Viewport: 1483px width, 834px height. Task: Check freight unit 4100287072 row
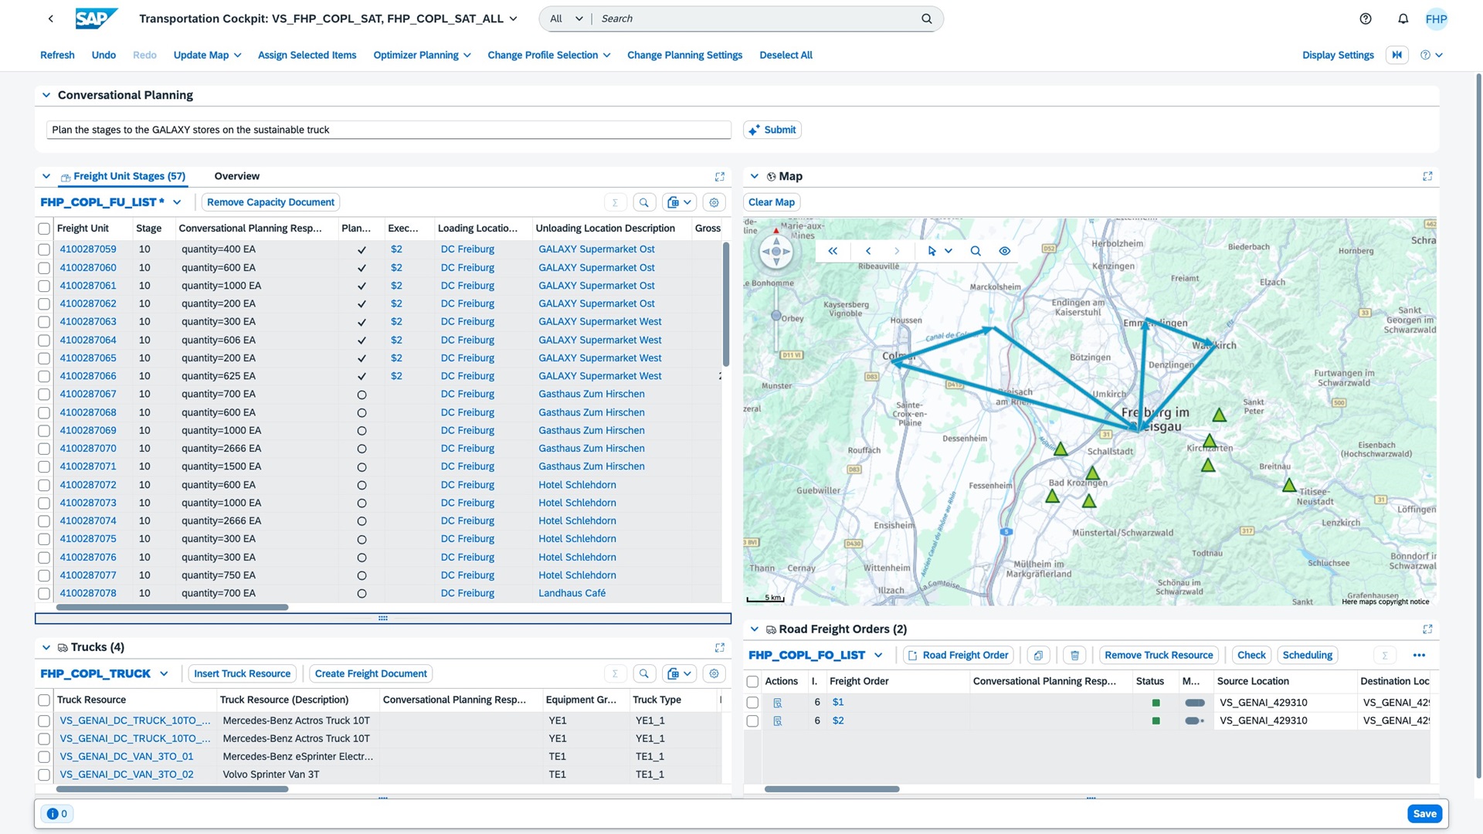coord(44,485)
